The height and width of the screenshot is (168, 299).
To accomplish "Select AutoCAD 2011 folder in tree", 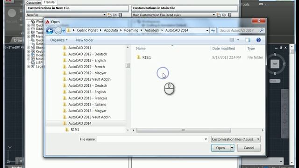I will tap(80, 48).
